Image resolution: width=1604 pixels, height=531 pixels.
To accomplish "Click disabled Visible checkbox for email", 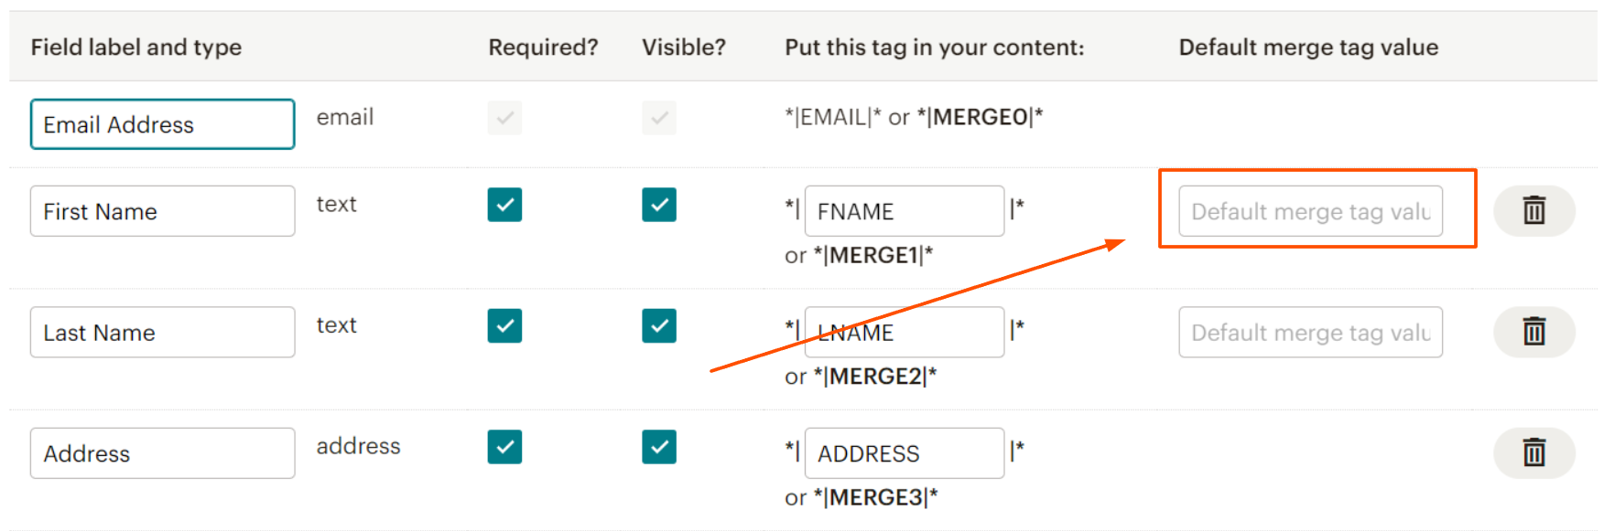I will (659, 118).
